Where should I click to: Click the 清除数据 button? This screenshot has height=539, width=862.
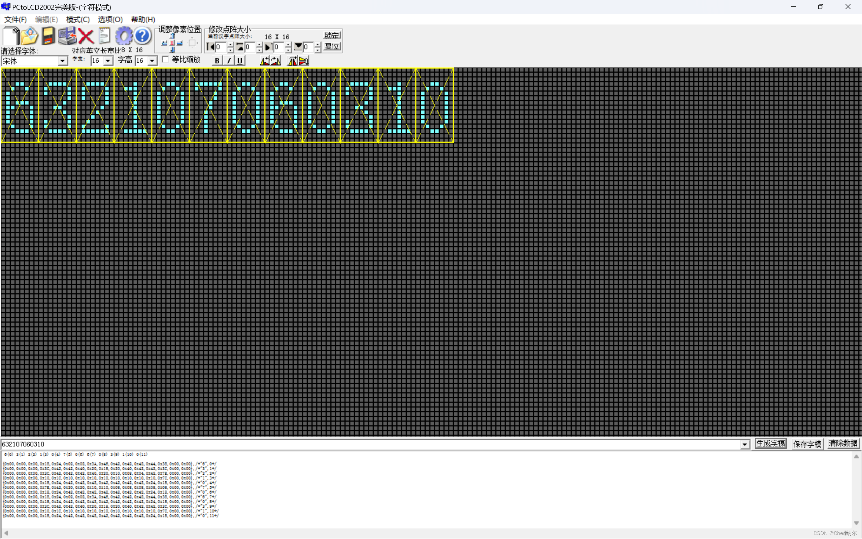[843, 443]
